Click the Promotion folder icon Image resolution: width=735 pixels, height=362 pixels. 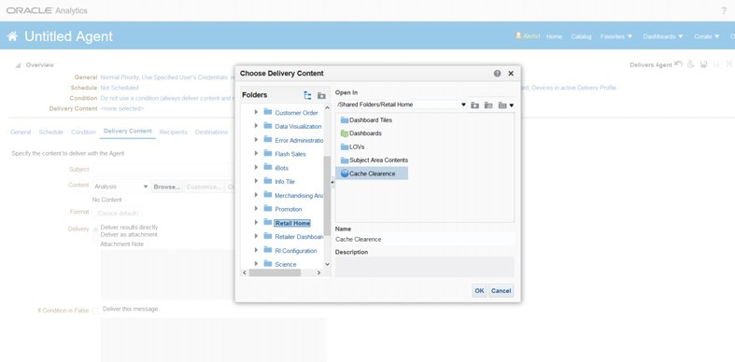[268, 208]
